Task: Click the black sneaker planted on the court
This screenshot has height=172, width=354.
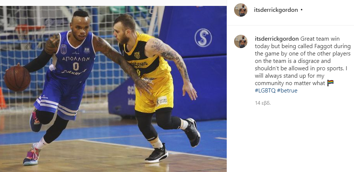Action: pos(157,154)
